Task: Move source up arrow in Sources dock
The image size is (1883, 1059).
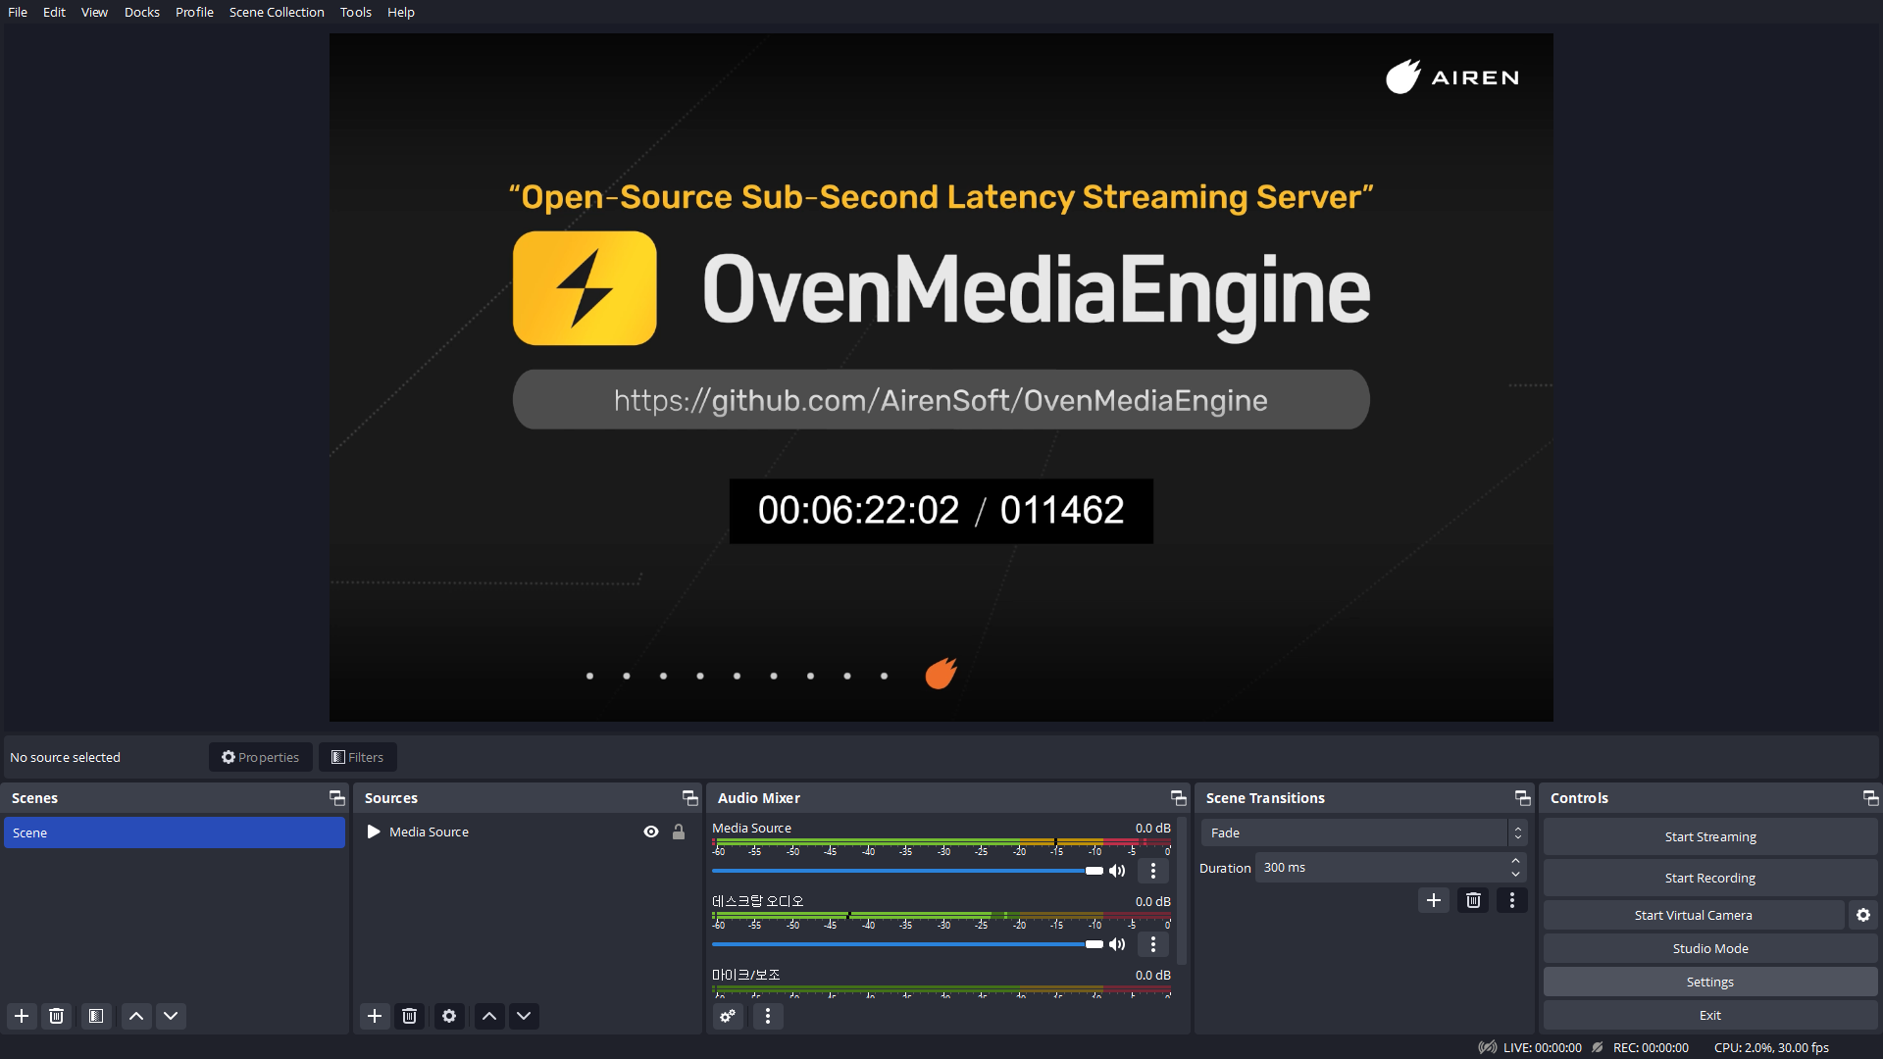Action: 489,1016
